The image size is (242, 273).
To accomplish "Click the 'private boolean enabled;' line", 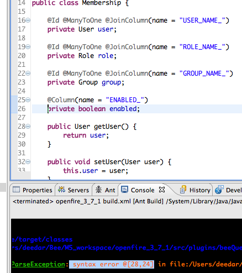I will click(94, 109).
